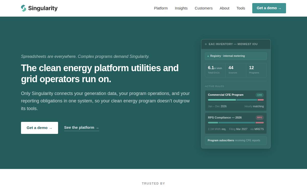Screen dimensions: 307x192
Task: Click the CFE badge
Action: click(260, 95)
